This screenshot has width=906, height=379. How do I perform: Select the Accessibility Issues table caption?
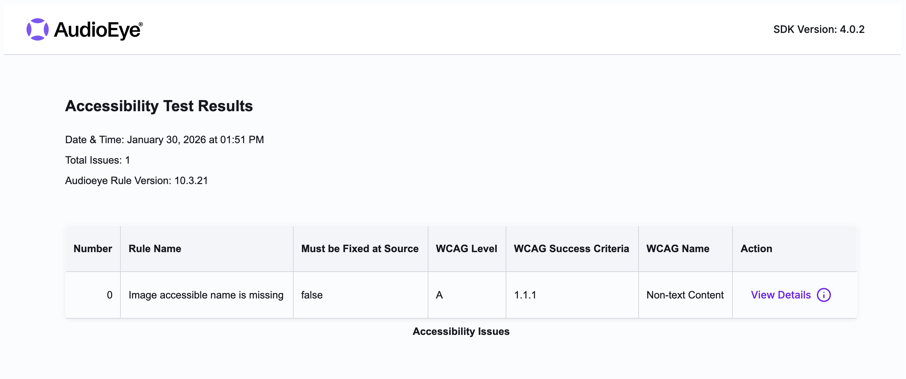point(461,331)
